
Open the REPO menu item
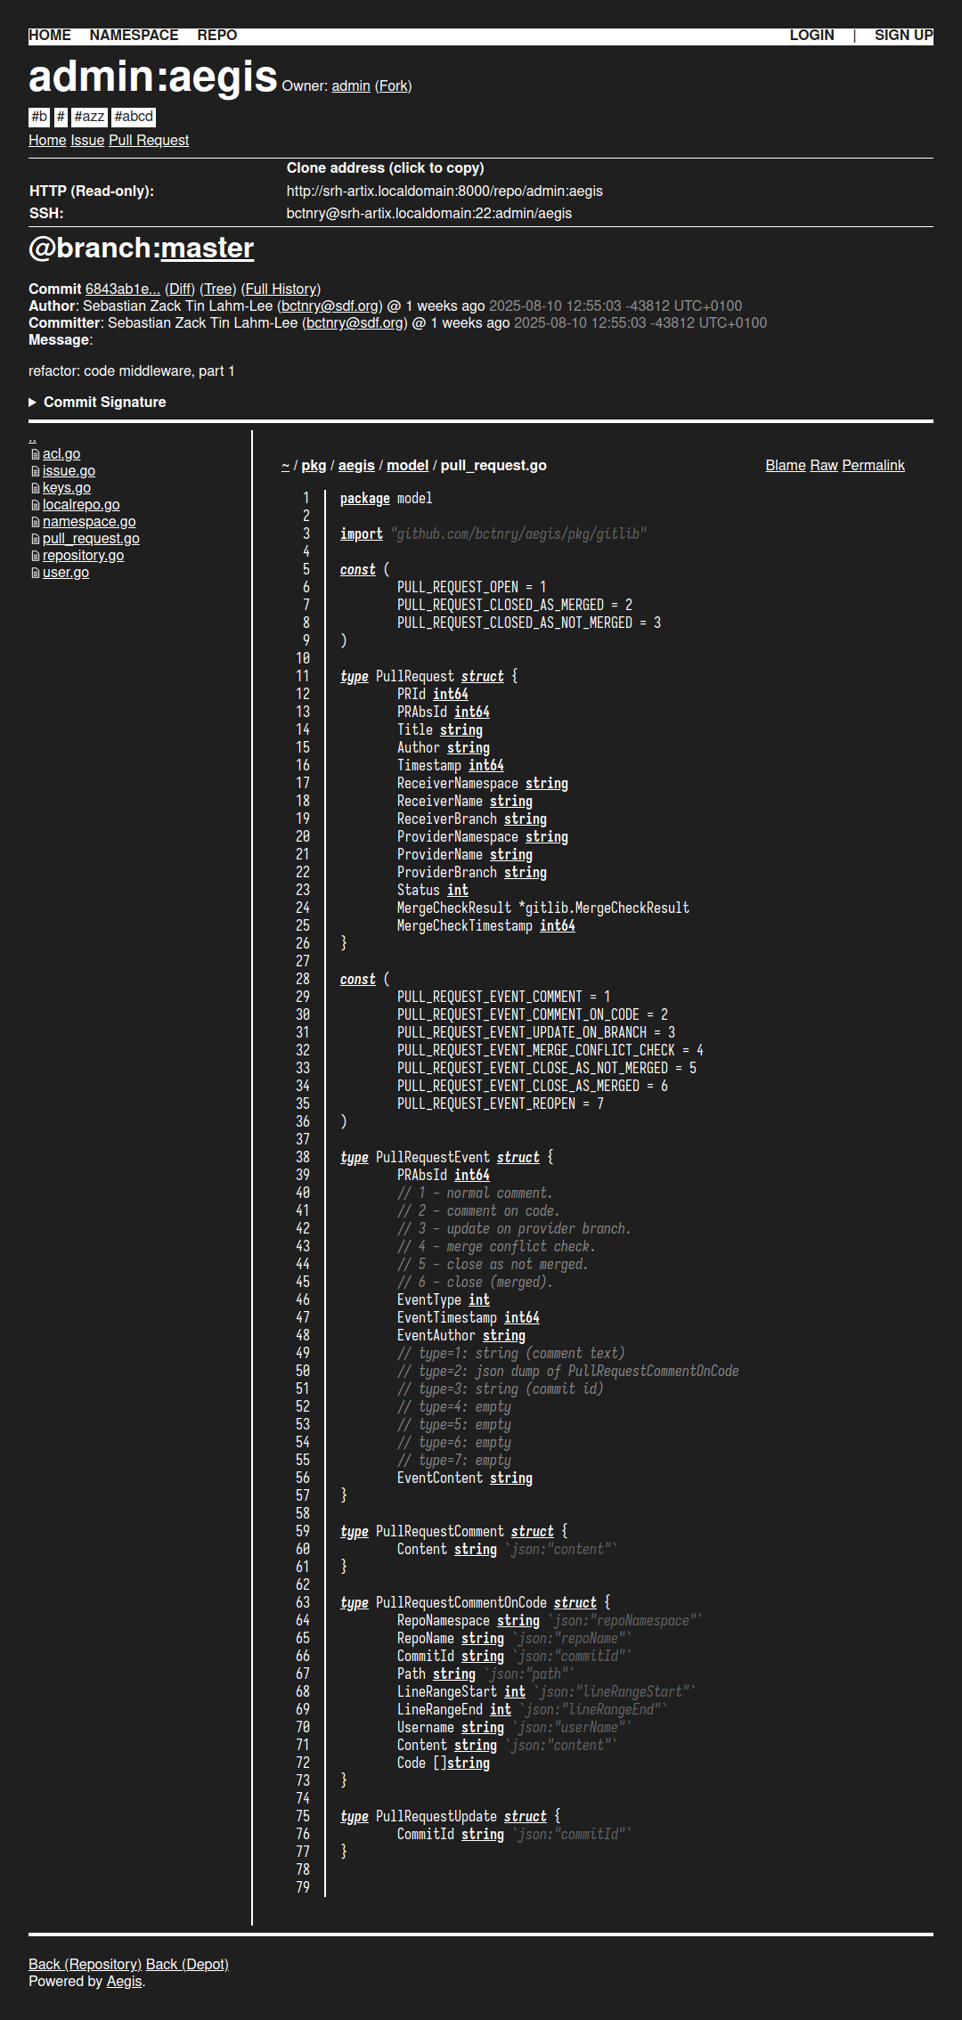pyautogui.click(x=216, y=36)
